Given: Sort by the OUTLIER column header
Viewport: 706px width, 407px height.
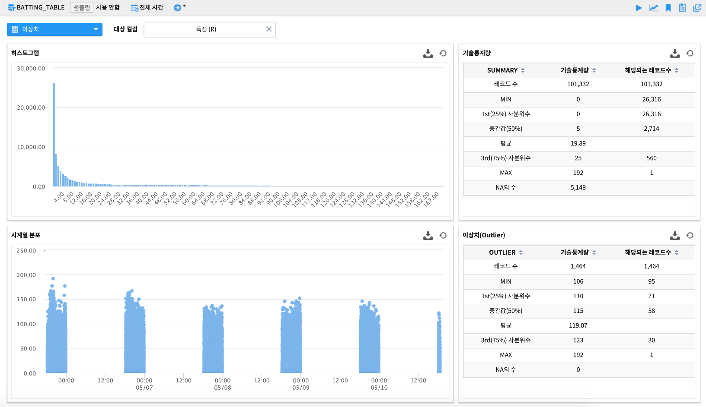Looking at the screenshot, I should click(506, 252).
